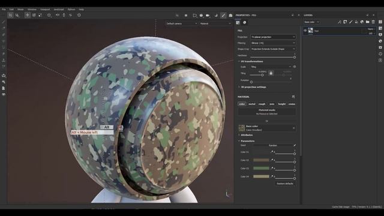This screenshot has width=384, height=216.
Task: Click the rotate gizmo icon in top toolbar
Action: [x=34, y=15]
